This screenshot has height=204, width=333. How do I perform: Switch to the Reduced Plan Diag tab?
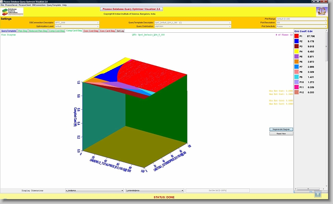[x=39, y=31]
